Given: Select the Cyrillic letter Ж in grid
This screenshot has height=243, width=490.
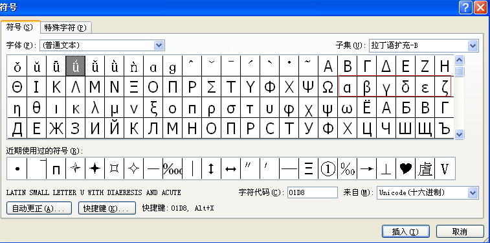Looking at the screenshot, I should tap(56, 128).
